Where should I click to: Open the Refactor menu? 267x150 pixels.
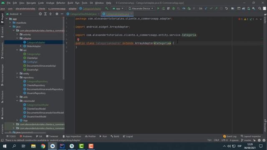pos(61,3)
